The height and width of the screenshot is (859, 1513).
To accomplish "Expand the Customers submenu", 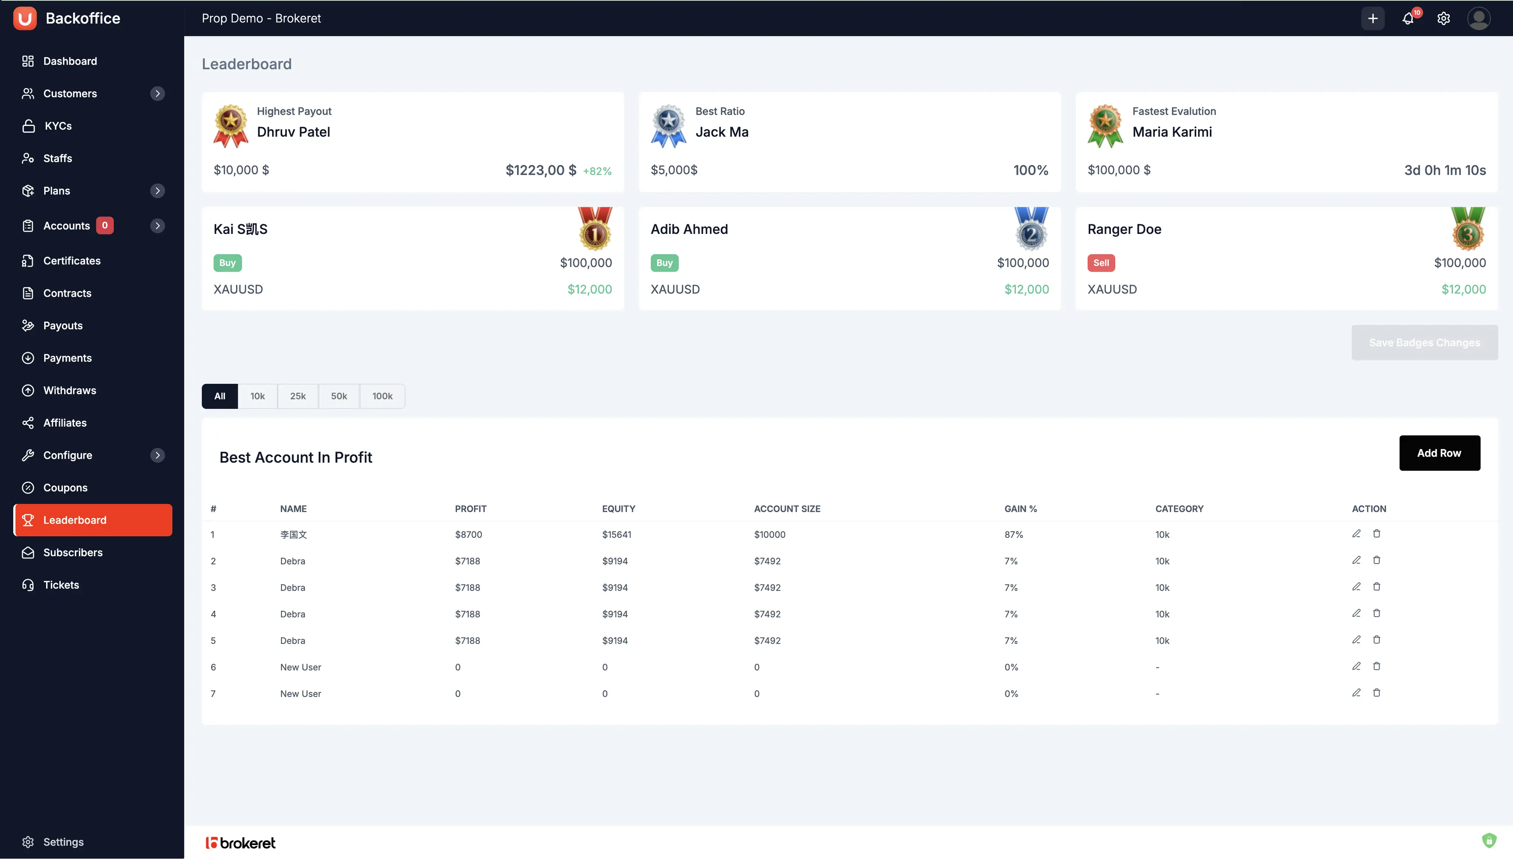I will click(157, 93).
